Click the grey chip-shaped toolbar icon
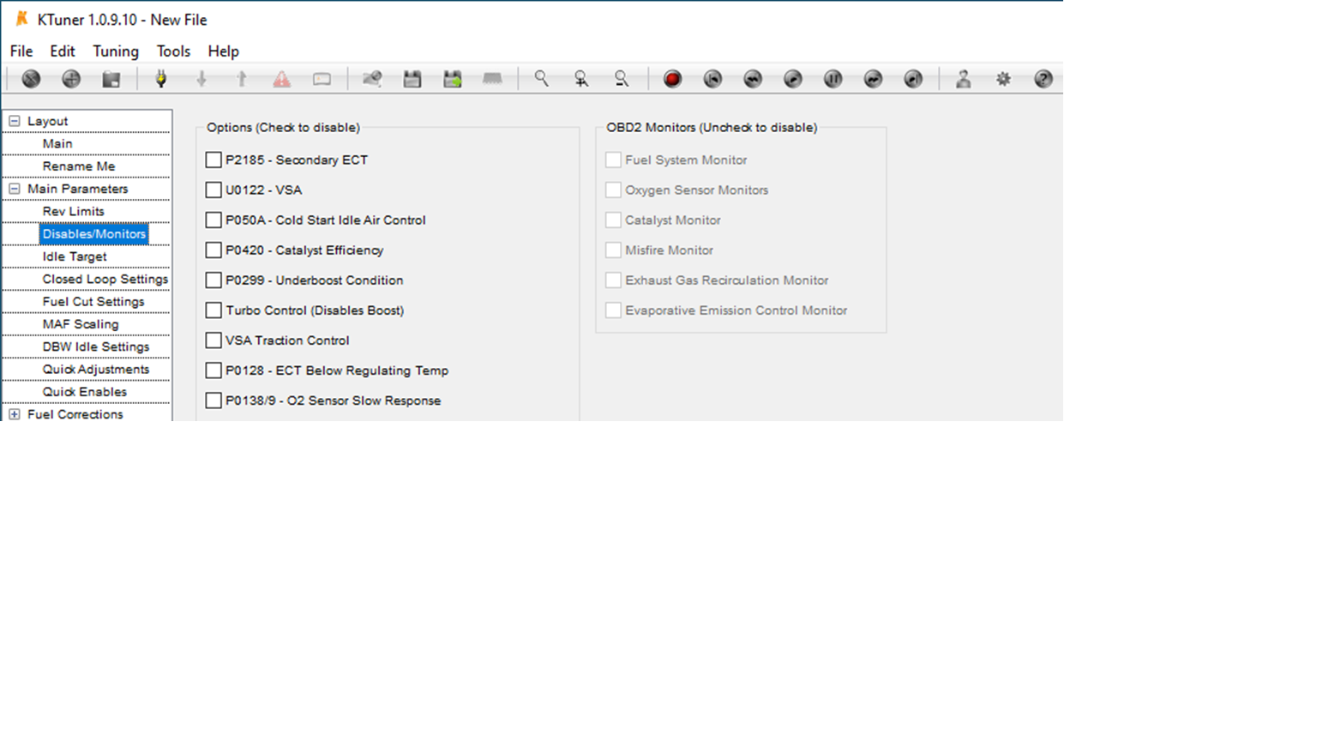The height and width of the screenshot is (741, 1317). click(493, 79)
